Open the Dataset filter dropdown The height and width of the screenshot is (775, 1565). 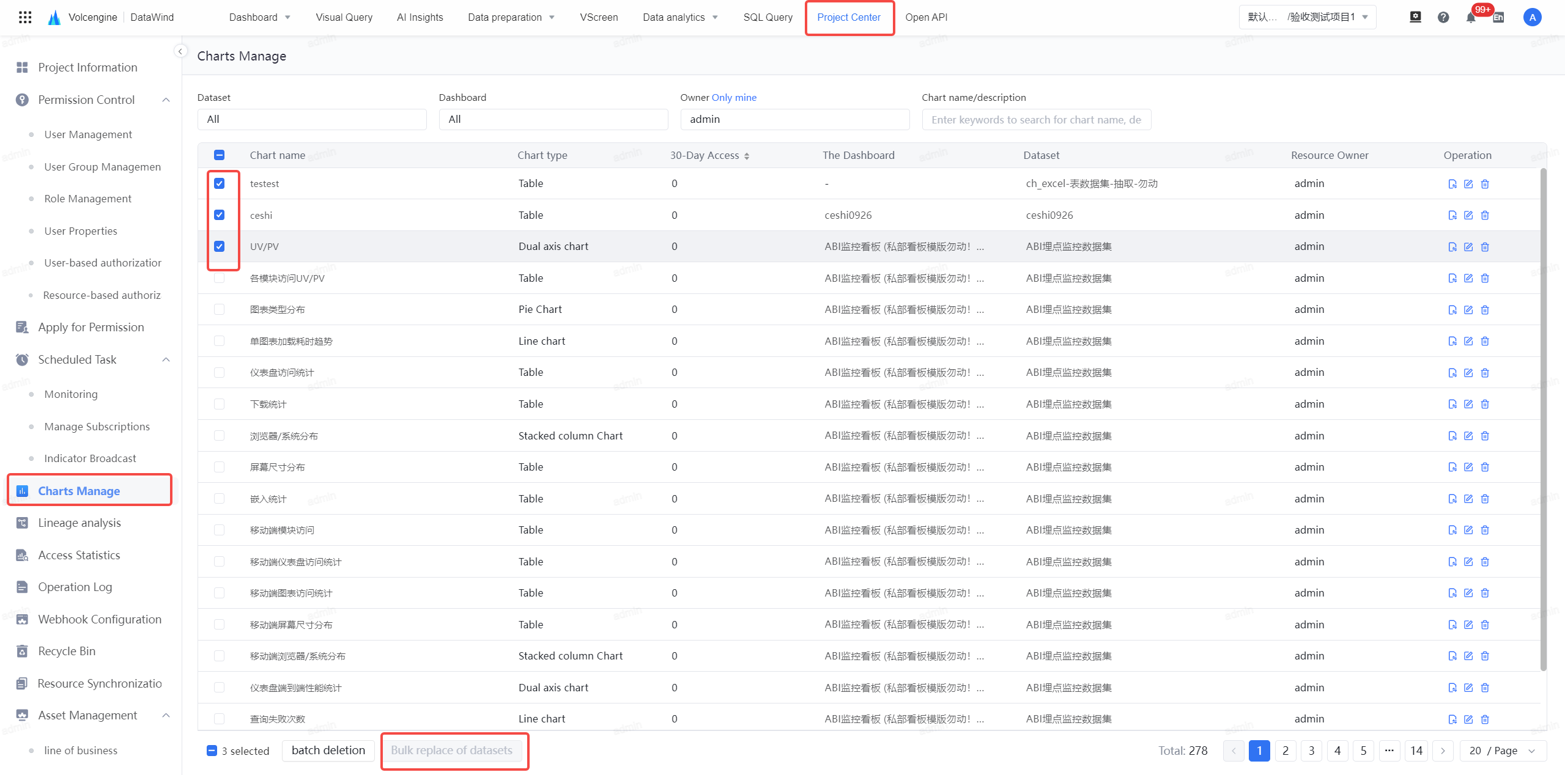pos(312,119)
